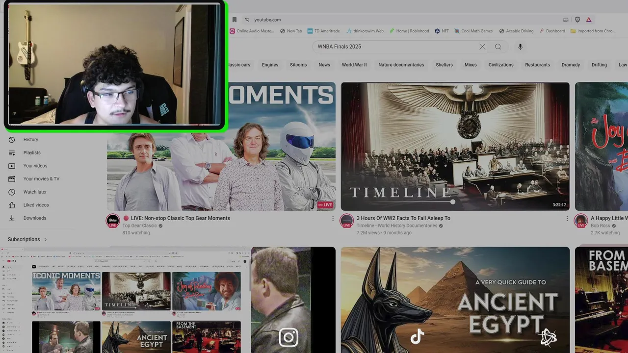Viewport: 628px width, 353px height.
Task: Select the World War II chip
Action: point(354,65)
